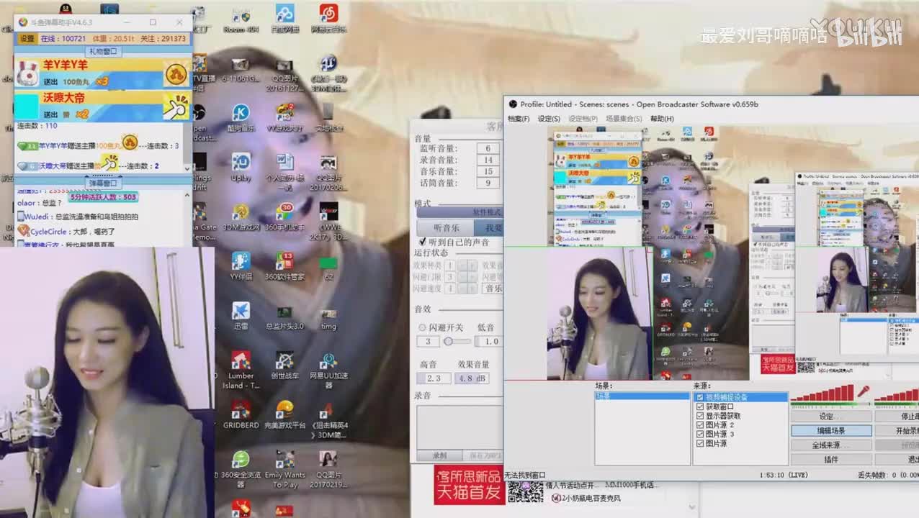919x518 pixels.
Task: Open the GRIDBERD desktop shortcut
Action: (x=241, y=415)
